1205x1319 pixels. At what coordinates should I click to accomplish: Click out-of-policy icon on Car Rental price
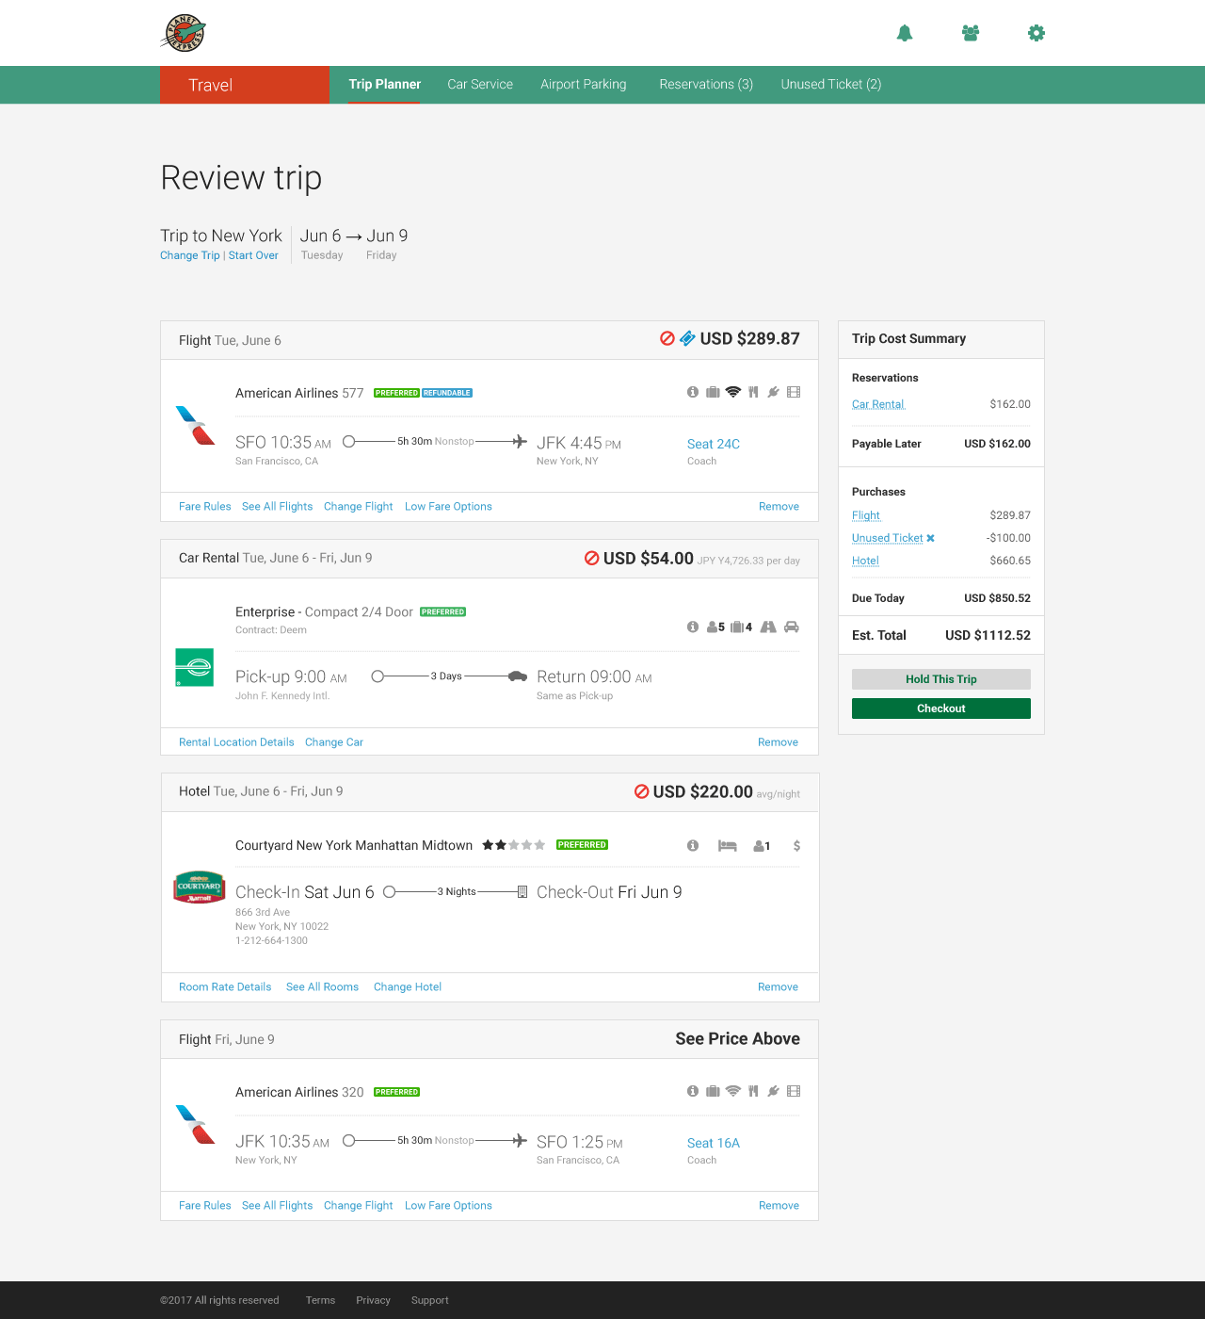(592, 558)
